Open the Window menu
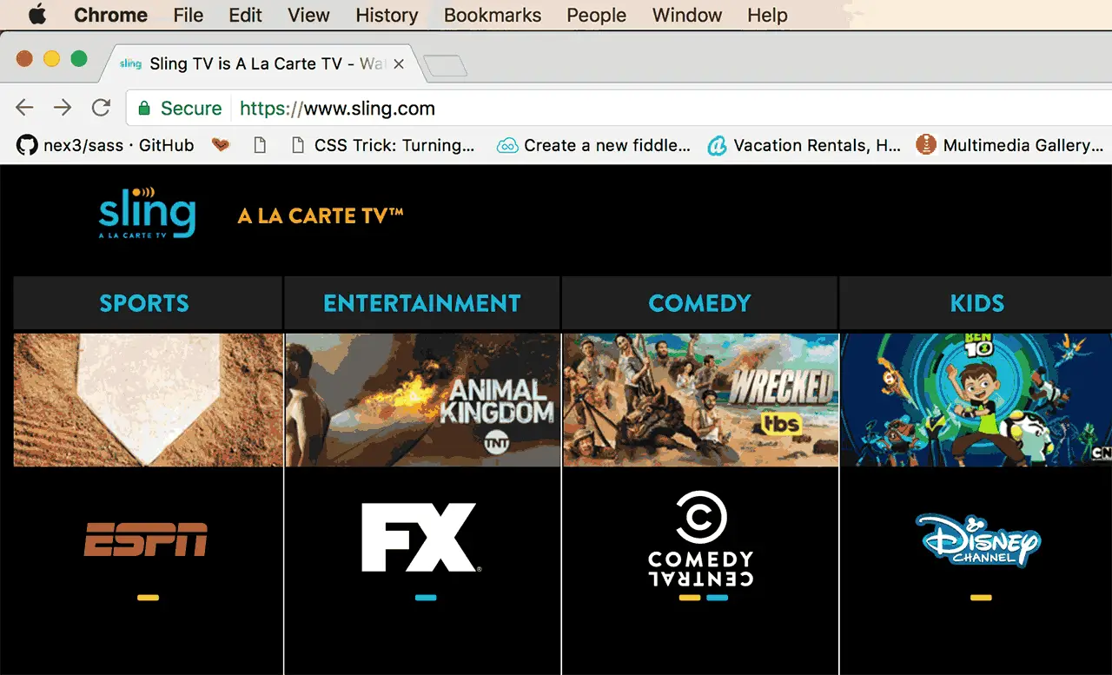The width and height of the screenshot is (1112, 675). 687,15
